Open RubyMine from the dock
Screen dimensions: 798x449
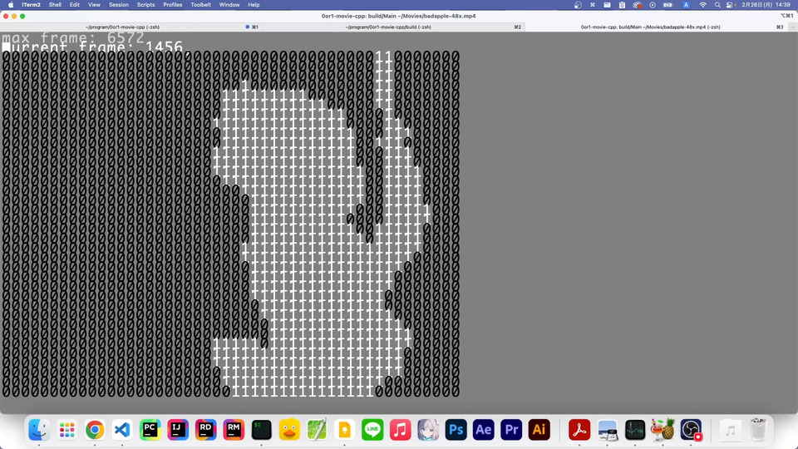point(234,430)
